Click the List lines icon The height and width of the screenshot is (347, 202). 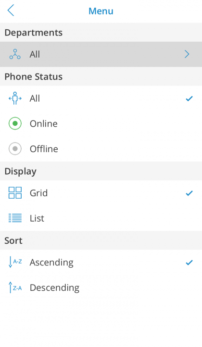click(15, 218)
